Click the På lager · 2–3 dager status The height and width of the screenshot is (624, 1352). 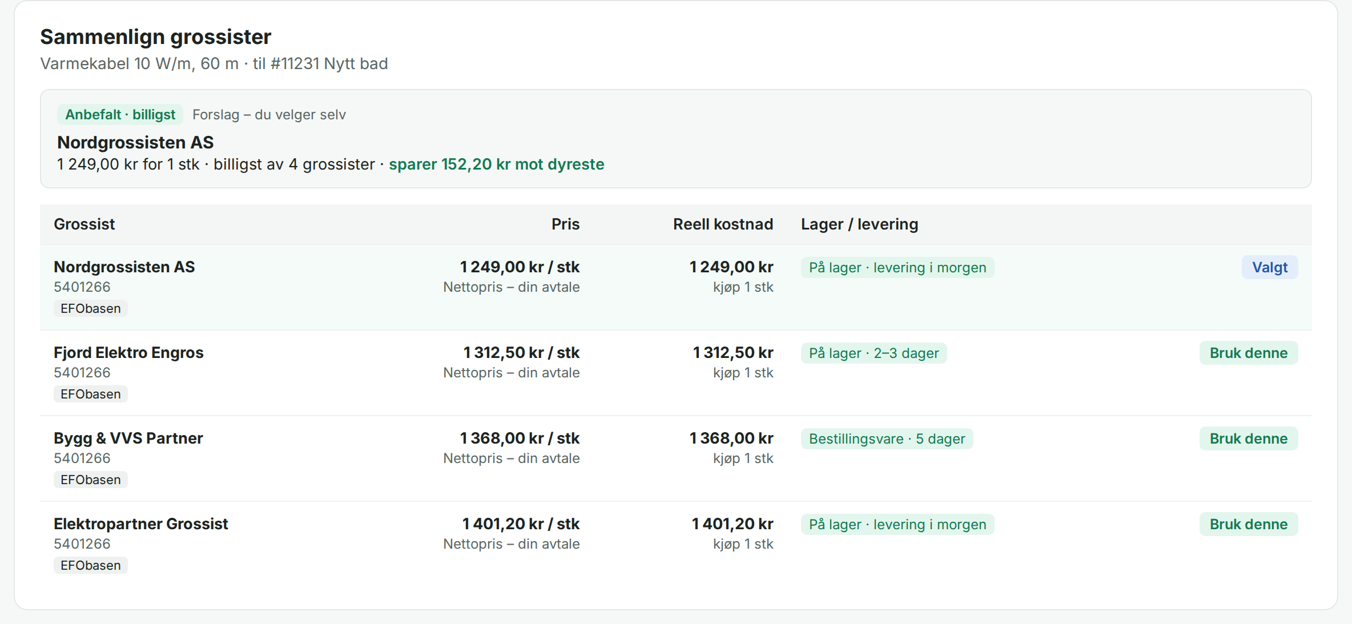(874, 353)
